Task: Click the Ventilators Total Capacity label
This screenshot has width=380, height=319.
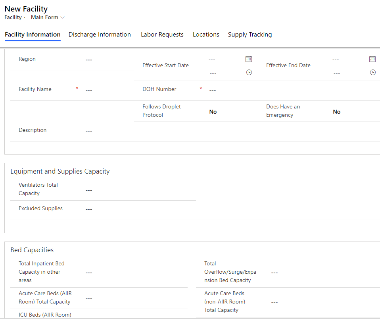Action: click(38, 189)
